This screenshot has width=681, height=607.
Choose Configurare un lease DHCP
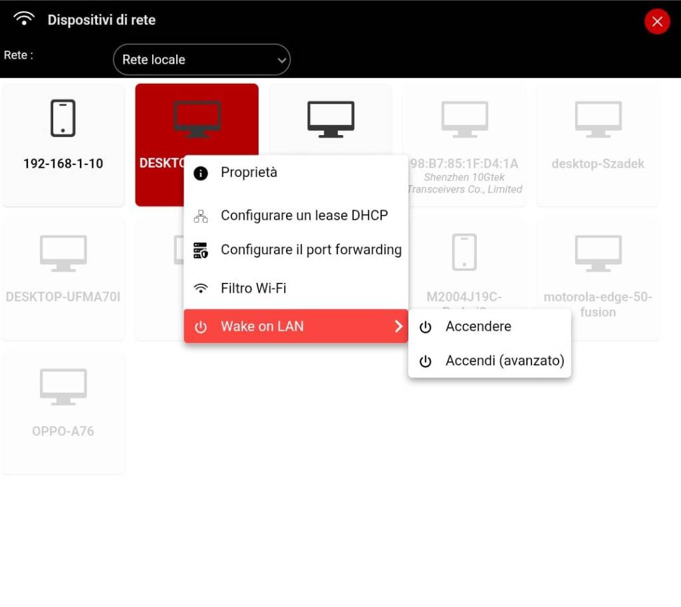(x=304, y=216)
